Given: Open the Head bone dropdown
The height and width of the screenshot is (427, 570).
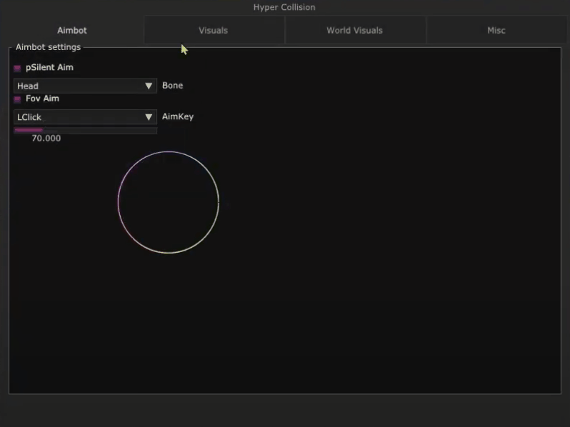Looking at the screenshot, I should coord(79,86).
